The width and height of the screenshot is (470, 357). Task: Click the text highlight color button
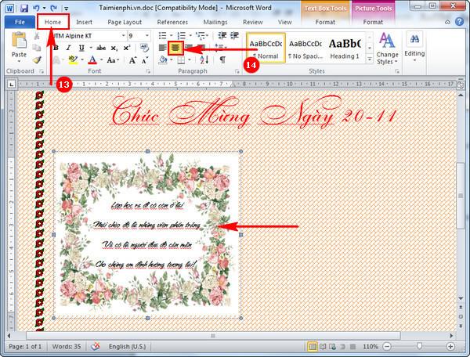pos(73,60)
